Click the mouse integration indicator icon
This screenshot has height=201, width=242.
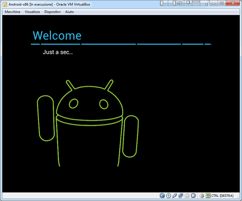tap(202, 196)
